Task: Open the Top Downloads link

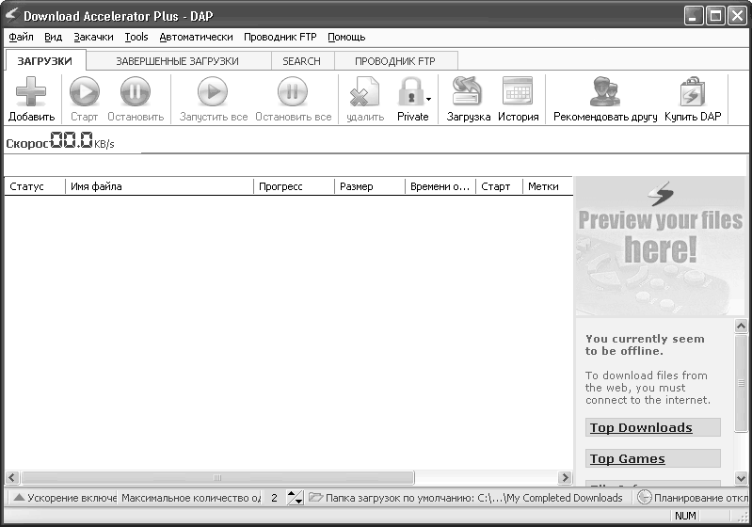Action: point(641,427)
